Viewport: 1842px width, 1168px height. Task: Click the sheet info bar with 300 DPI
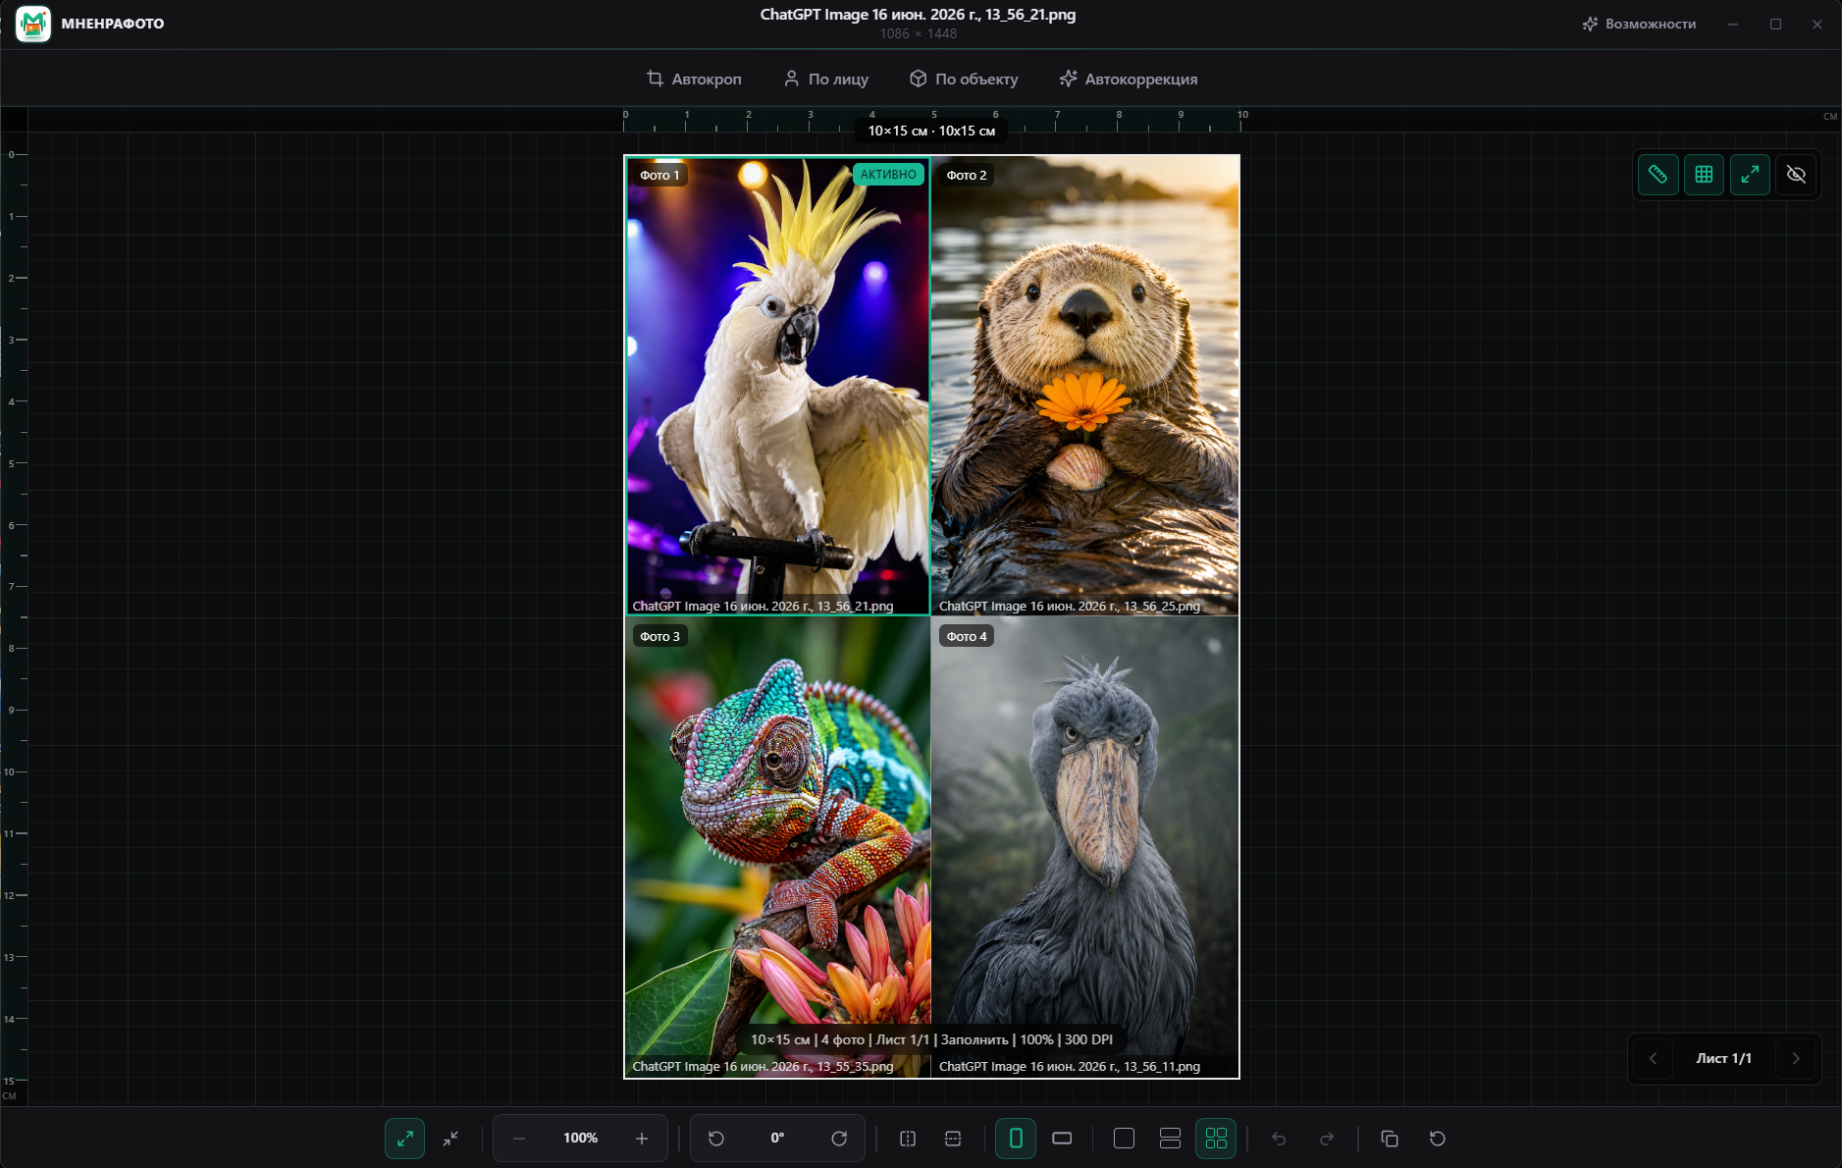pos(931,1039)
